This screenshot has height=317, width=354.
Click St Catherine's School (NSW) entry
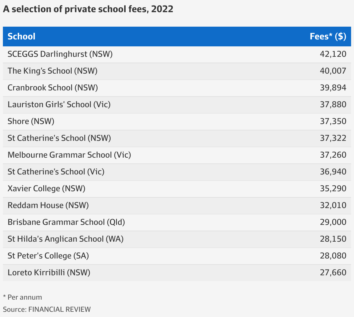[x=59, y=138]
